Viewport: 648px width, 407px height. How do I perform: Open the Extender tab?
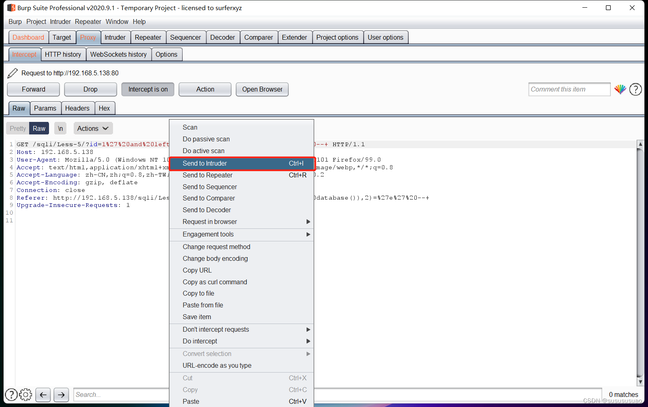point(294,37)
